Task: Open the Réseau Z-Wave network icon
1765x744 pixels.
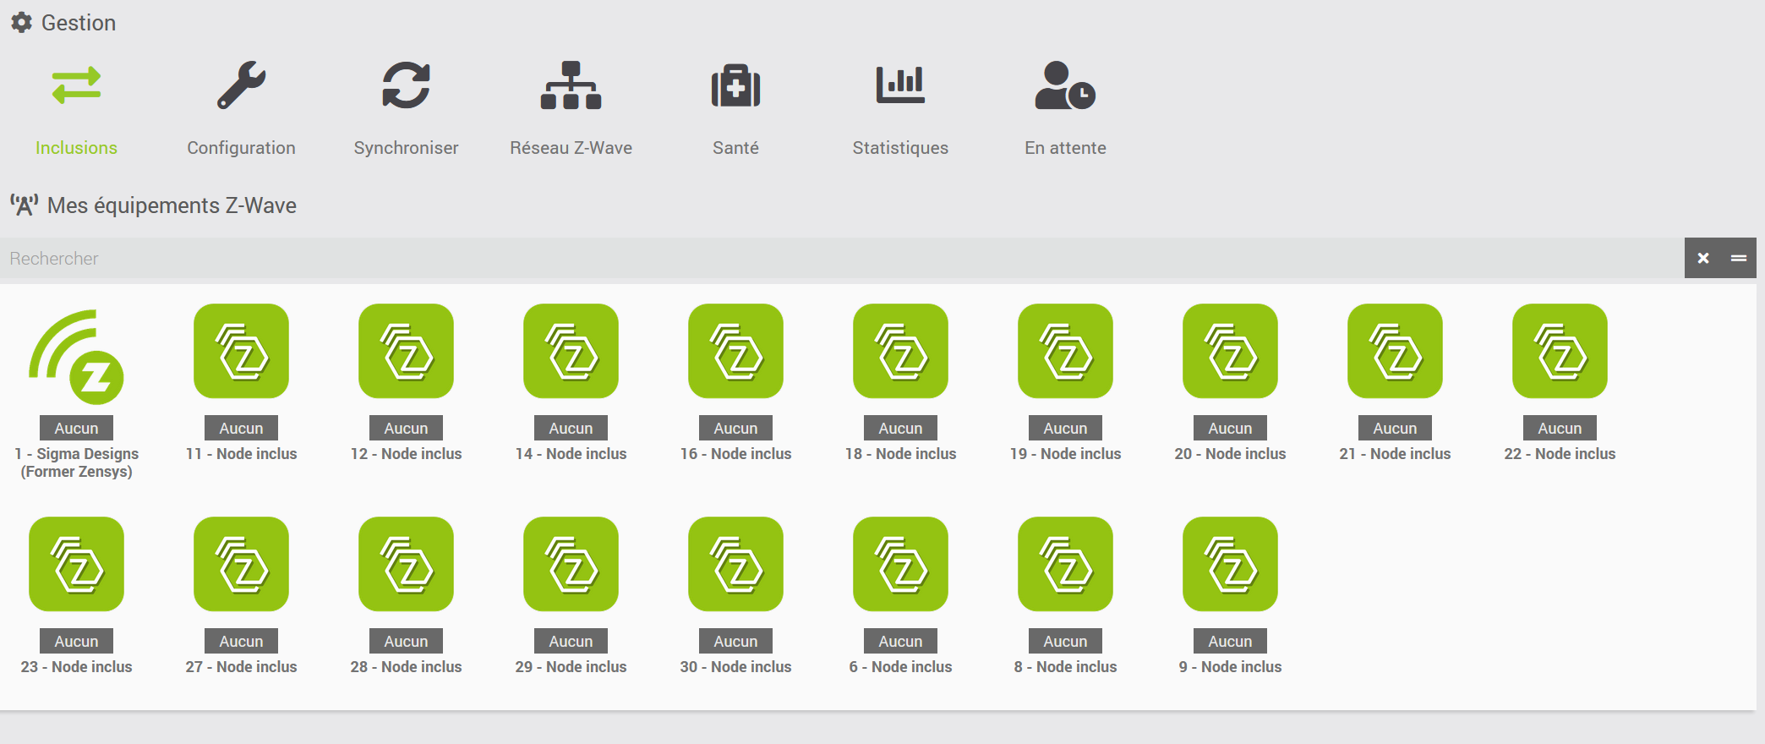Action: click(x=571, y=85)
